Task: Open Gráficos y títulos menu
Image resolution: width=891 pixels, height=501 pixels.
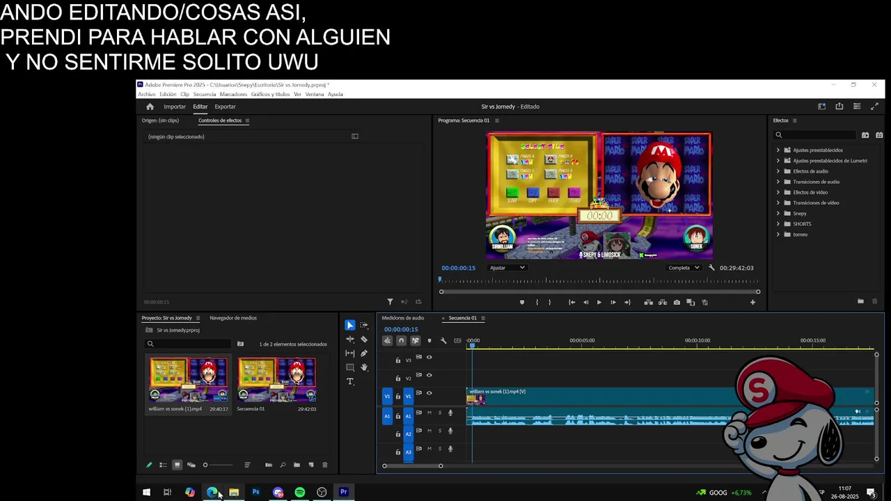Action: [270, 94]
